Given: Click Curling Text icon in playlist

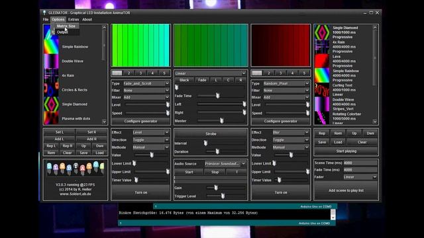Looking at the screenshot, I should coord(322,90).
